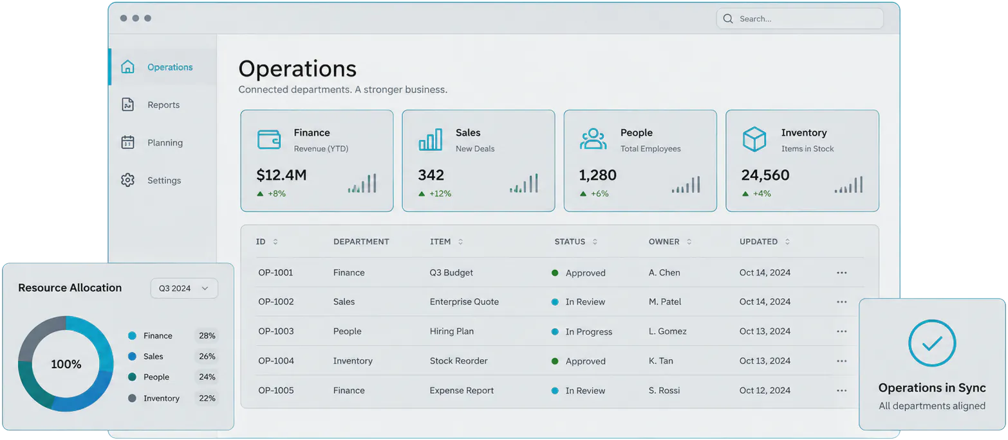Select the OP-1005 Expense Report row
This screenshot has width=1008, height=440.
(559, 391)
